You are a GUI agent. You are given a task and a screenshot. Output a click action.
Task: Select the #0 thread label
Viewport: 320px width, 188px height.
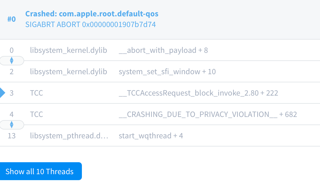pyautogui.click(x=12, y=19)
